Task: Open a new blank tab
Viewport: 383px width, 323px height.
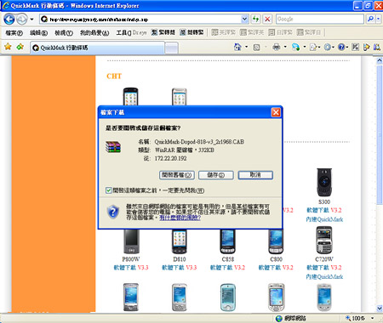Action: (x=171, y=48)
